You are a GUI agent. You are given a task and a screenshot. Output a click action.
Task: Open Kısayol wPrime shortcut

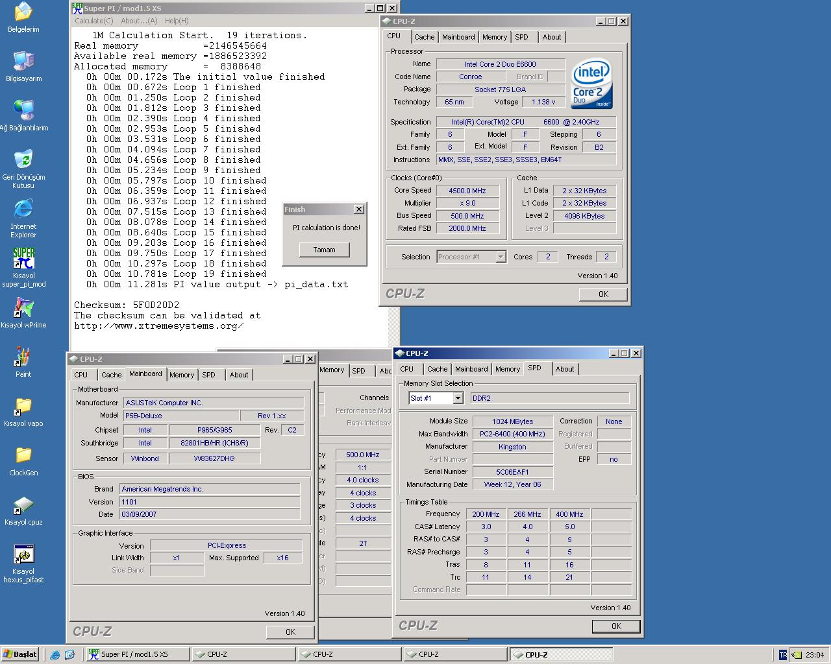click(x=23, y=313)
